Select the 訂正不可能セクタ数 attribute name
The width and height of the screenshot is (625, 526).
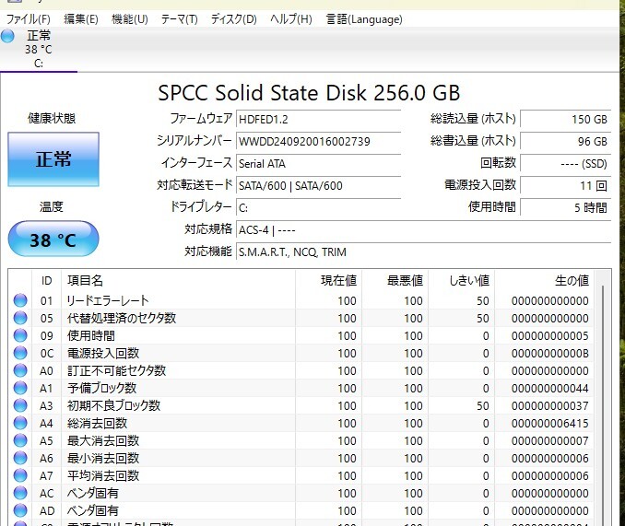tap(116, 370)
